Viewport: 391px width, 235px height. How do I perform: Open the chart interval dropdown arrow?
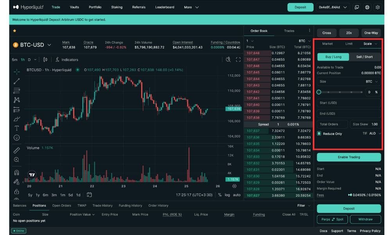pyautogui.click(x=35, y=60)
